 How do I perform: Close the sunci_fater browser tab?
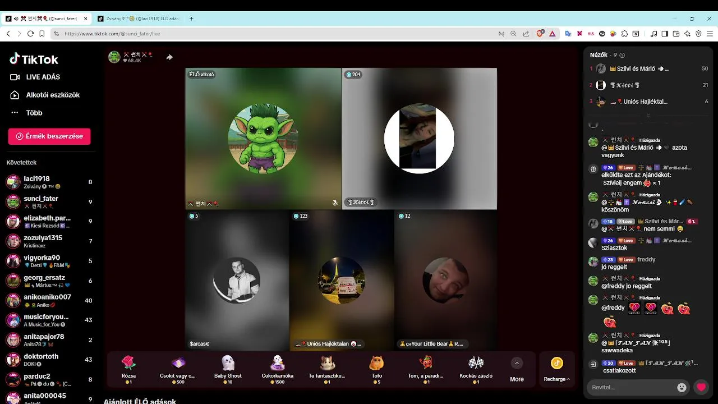click(86, 19)
